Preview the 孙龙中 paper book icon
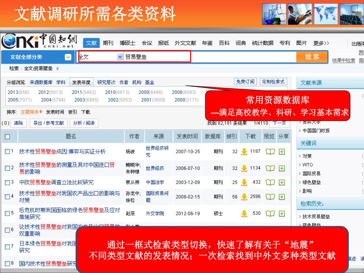 [x=270, y=197]
